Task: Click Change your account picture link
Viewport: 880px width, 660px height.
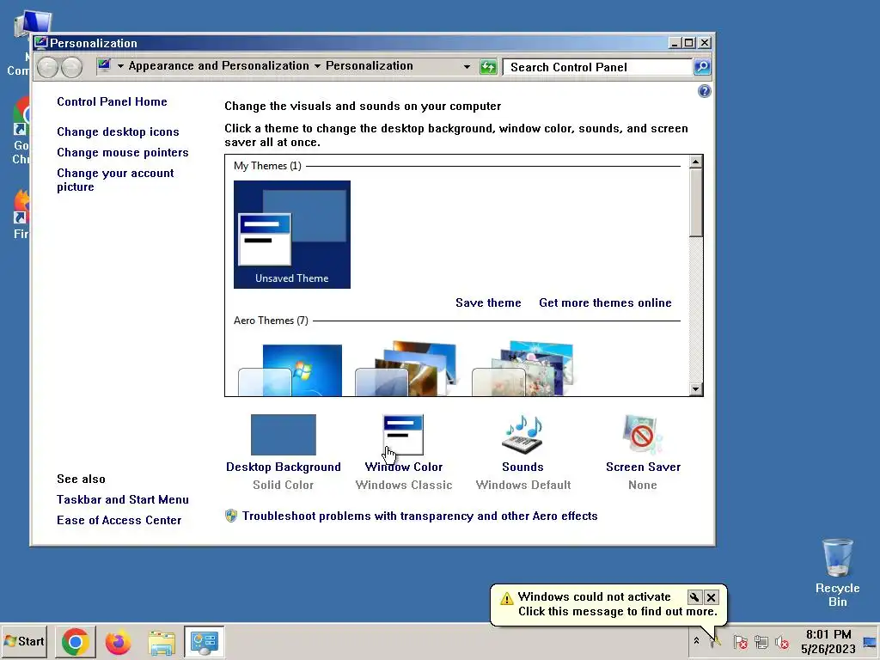Action: click(x=115, y=180)
